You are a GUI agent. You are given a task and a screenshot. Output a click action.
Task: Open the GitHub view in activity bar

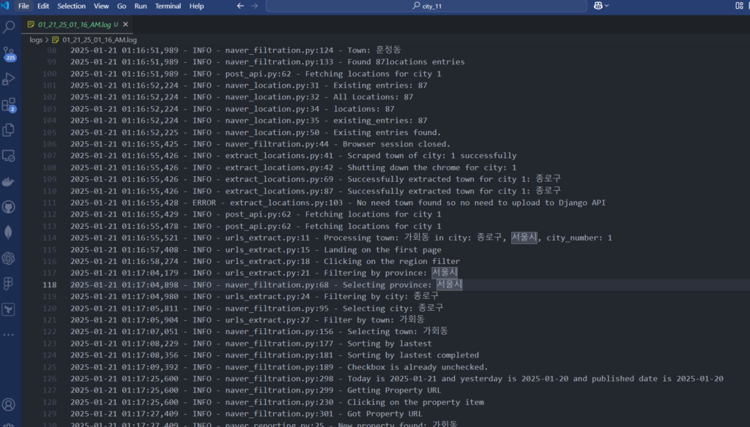[x=10, y=207]
